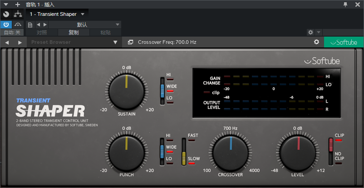Expand the 默认 preset dropdown

point(85,25)
